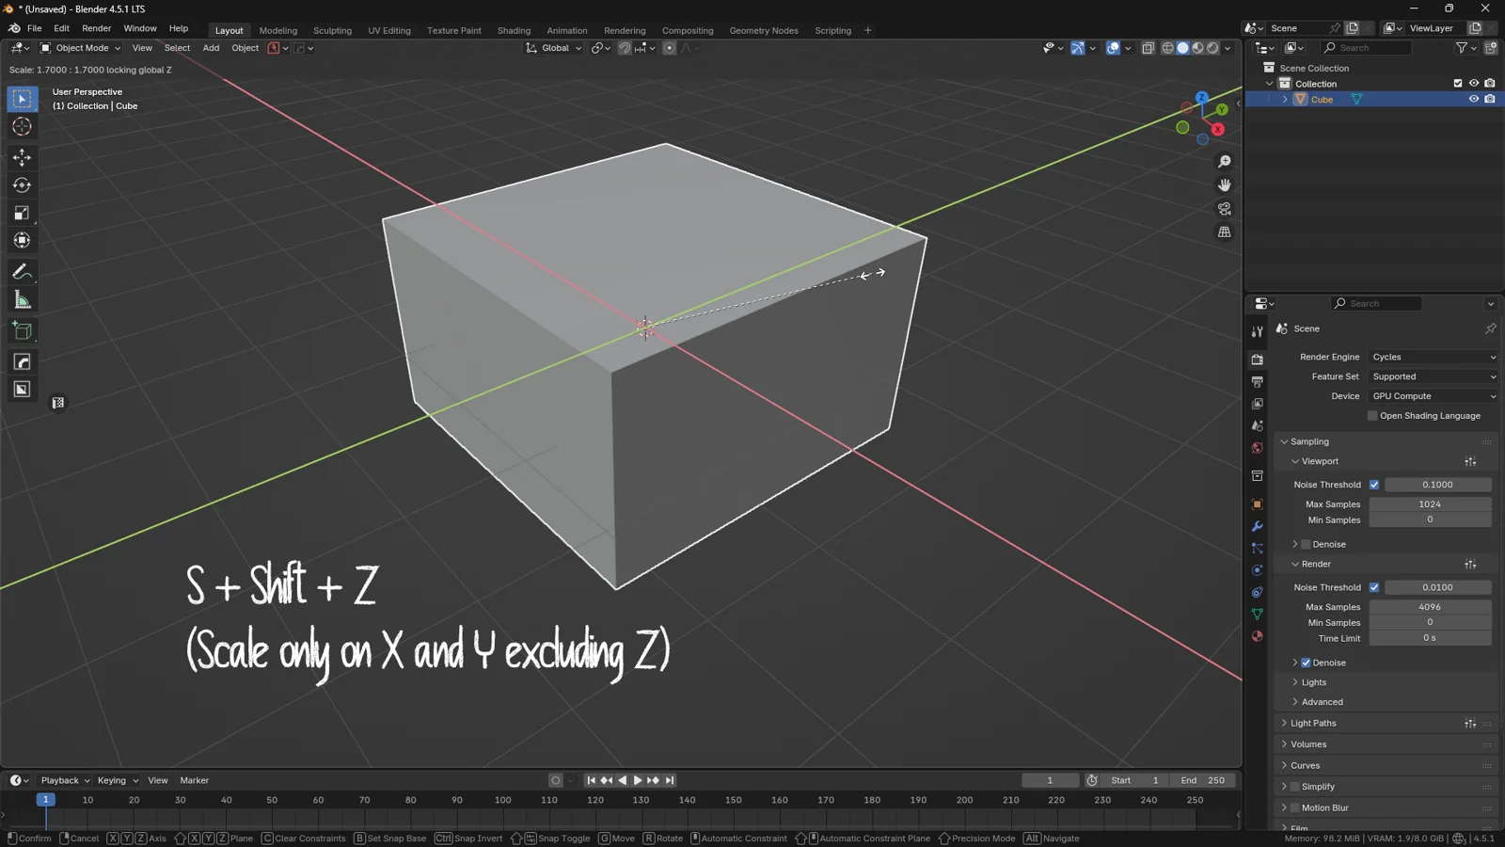1505x847 pixels.
Task: Open the Render Engine dropdown
Action: 1433,357
